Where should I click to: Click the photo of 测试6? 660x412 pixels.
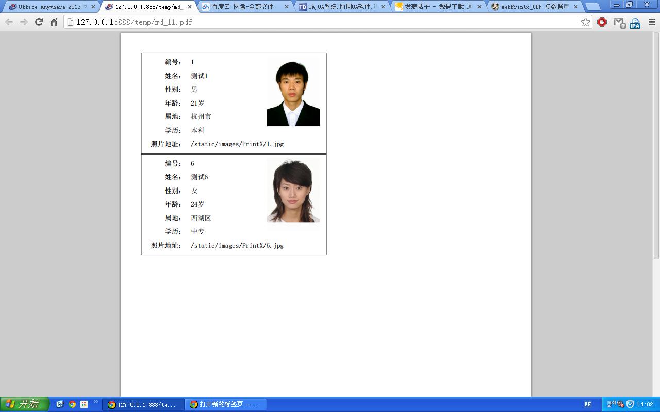[293, 190]
